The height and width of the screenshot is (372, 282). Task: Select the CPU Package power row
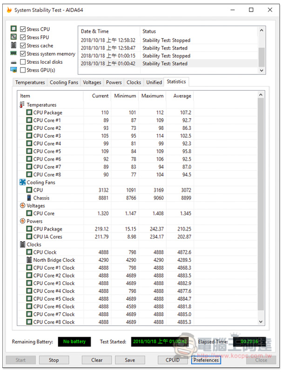coord(137,229)
